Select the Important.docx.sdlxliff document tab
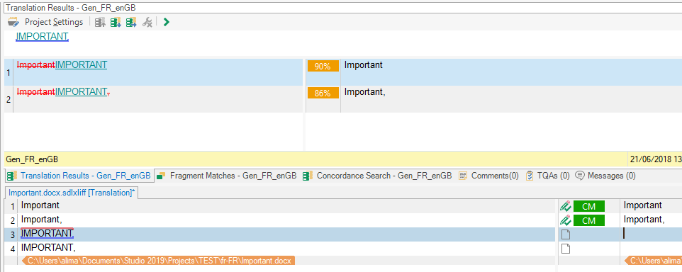The image size is (682, 272). tap(72, 193)
